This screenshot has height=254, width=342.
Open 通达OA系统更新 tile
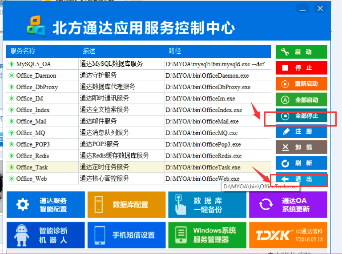pos(288,205)
